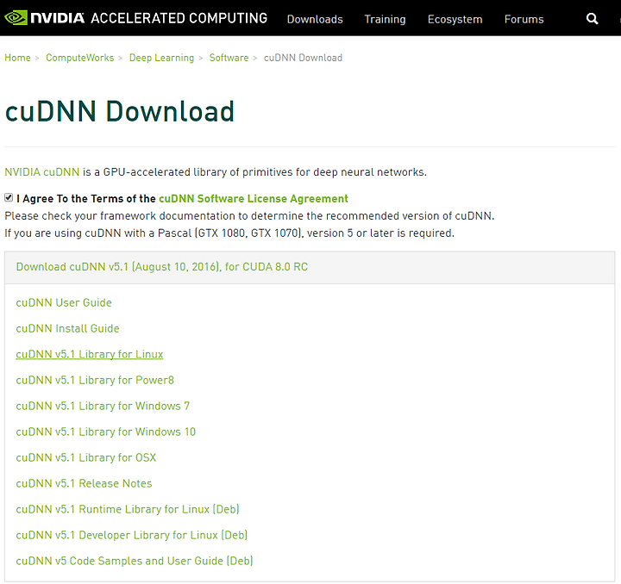Viewport: 621px width, 584px height.
Task: Open the Forums menu
Action: [x=524, y=19]
